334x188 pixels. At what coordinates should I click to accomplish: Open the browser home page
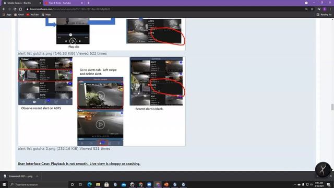(x=20, y=9)
